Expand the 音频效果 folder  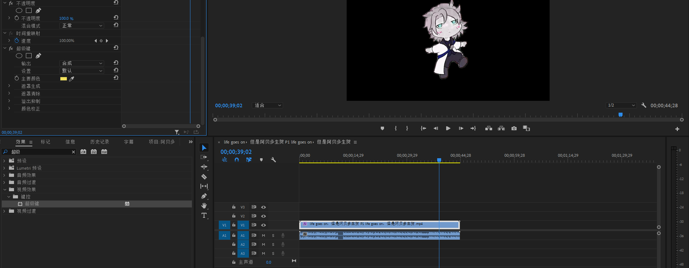(x=4, y=175)
